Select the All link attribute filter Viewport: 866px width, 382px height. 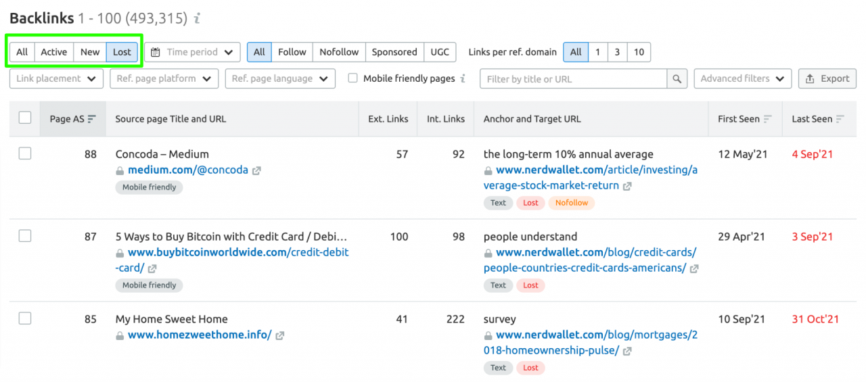point(259,52)
